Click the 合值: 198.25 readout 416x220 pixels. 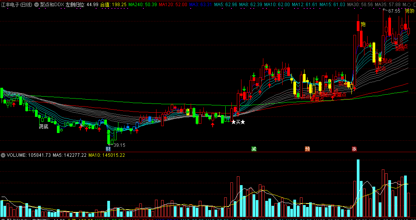[x=113, y=5]
